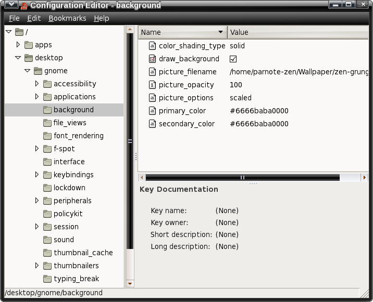The width and height of the screenshot is (373, 302).
Task: Expand the applications folder arrow
Action: coord(37,96)
